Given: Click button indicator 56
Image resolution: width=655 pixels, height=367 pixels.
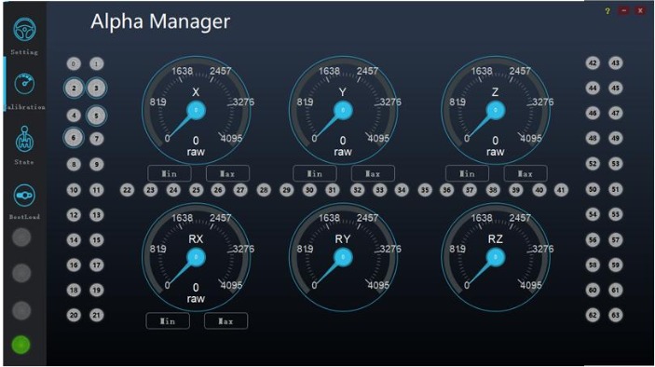Looking at the screenshot, I should coord(593,239).
